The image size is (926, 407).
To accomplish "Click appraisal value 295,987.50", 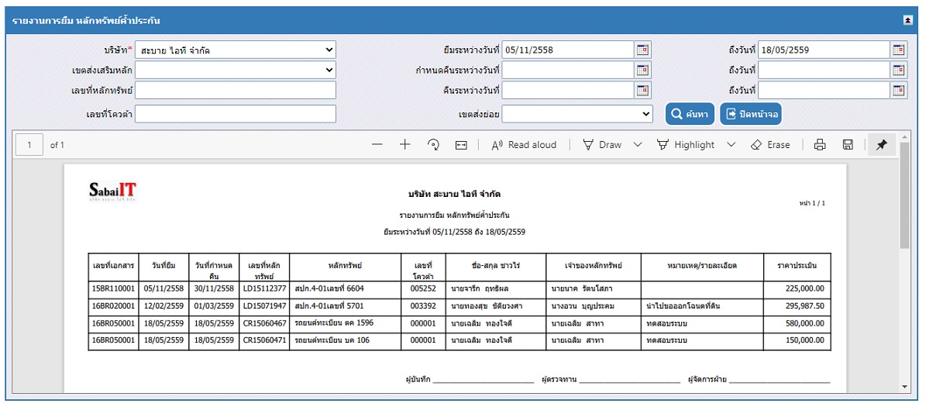I will (805, 306).
